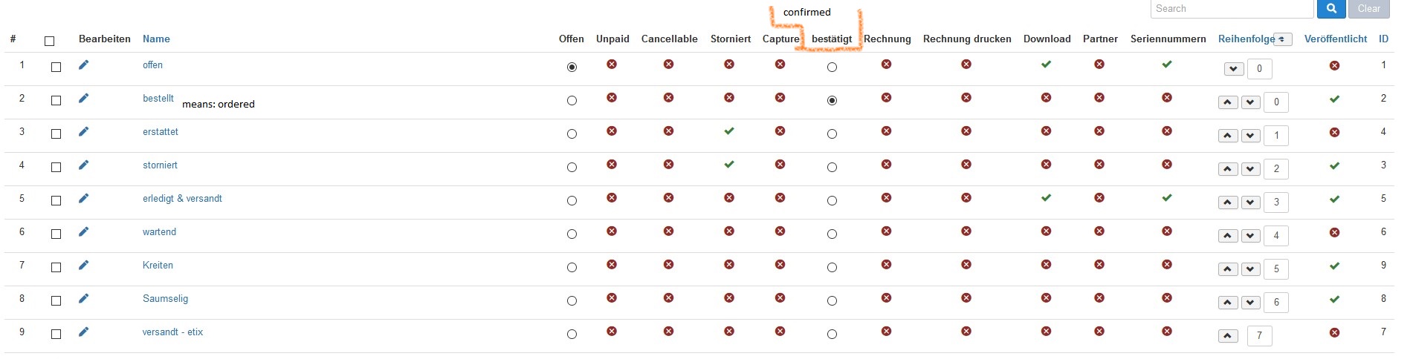Check the select-all checkbox in header
The image size is (1413, 359).
pyautogui.click(x=50, y=41)
